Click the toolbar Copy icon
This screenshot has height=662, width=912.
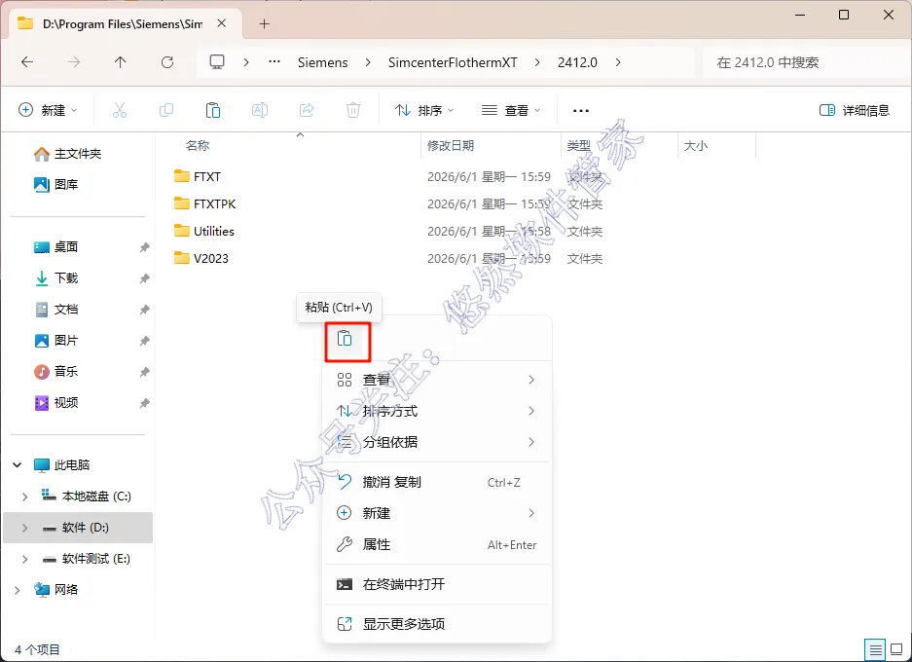(x=166, y=110)
